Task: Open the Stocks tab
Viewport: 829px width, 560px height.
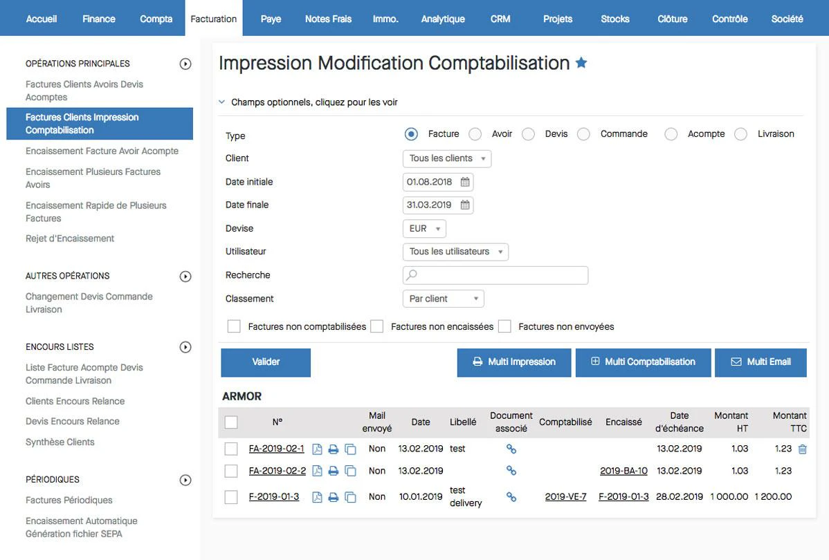Action: 615,19
